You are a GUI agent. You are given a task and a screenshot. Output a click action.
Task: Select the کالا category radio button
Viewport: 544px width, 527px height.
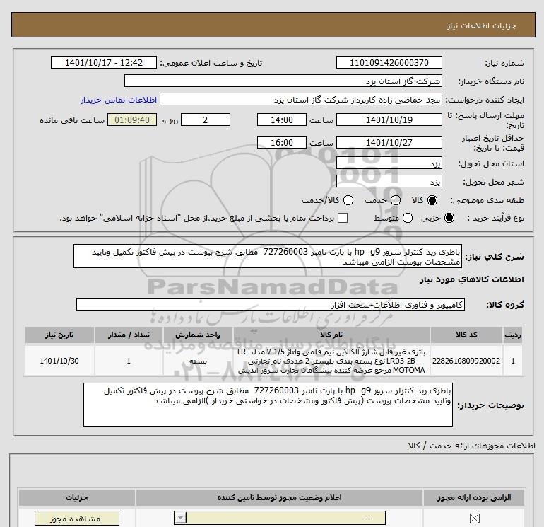pyautogui.click(x=432, y=200)
